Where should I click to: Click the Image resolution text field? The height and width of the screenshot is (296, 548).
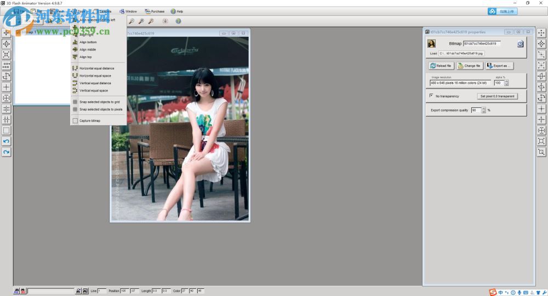click(460, 83)
